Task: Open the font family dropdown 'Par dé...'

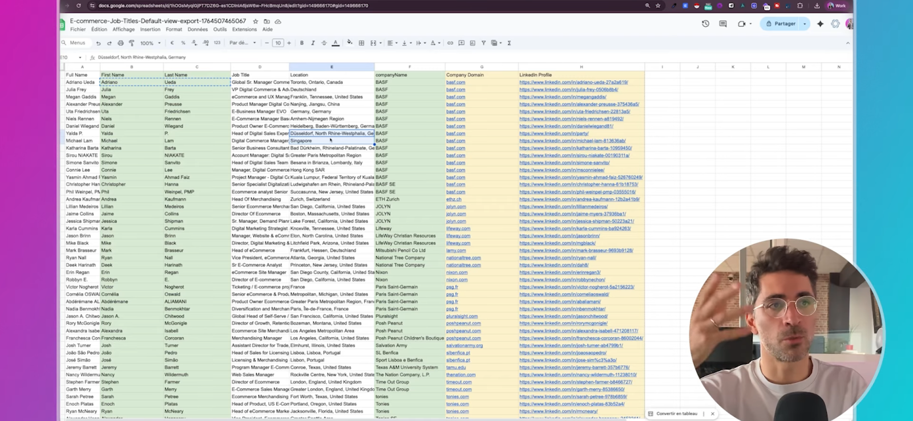Action: (243, 43)
